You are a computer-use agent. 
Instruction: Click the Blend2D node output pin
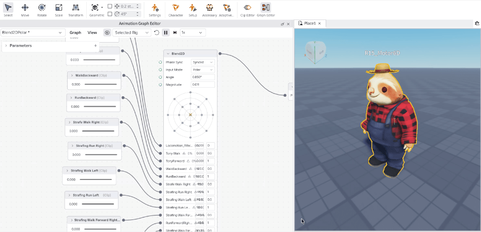pyautogui.click(x=220, y=54)
